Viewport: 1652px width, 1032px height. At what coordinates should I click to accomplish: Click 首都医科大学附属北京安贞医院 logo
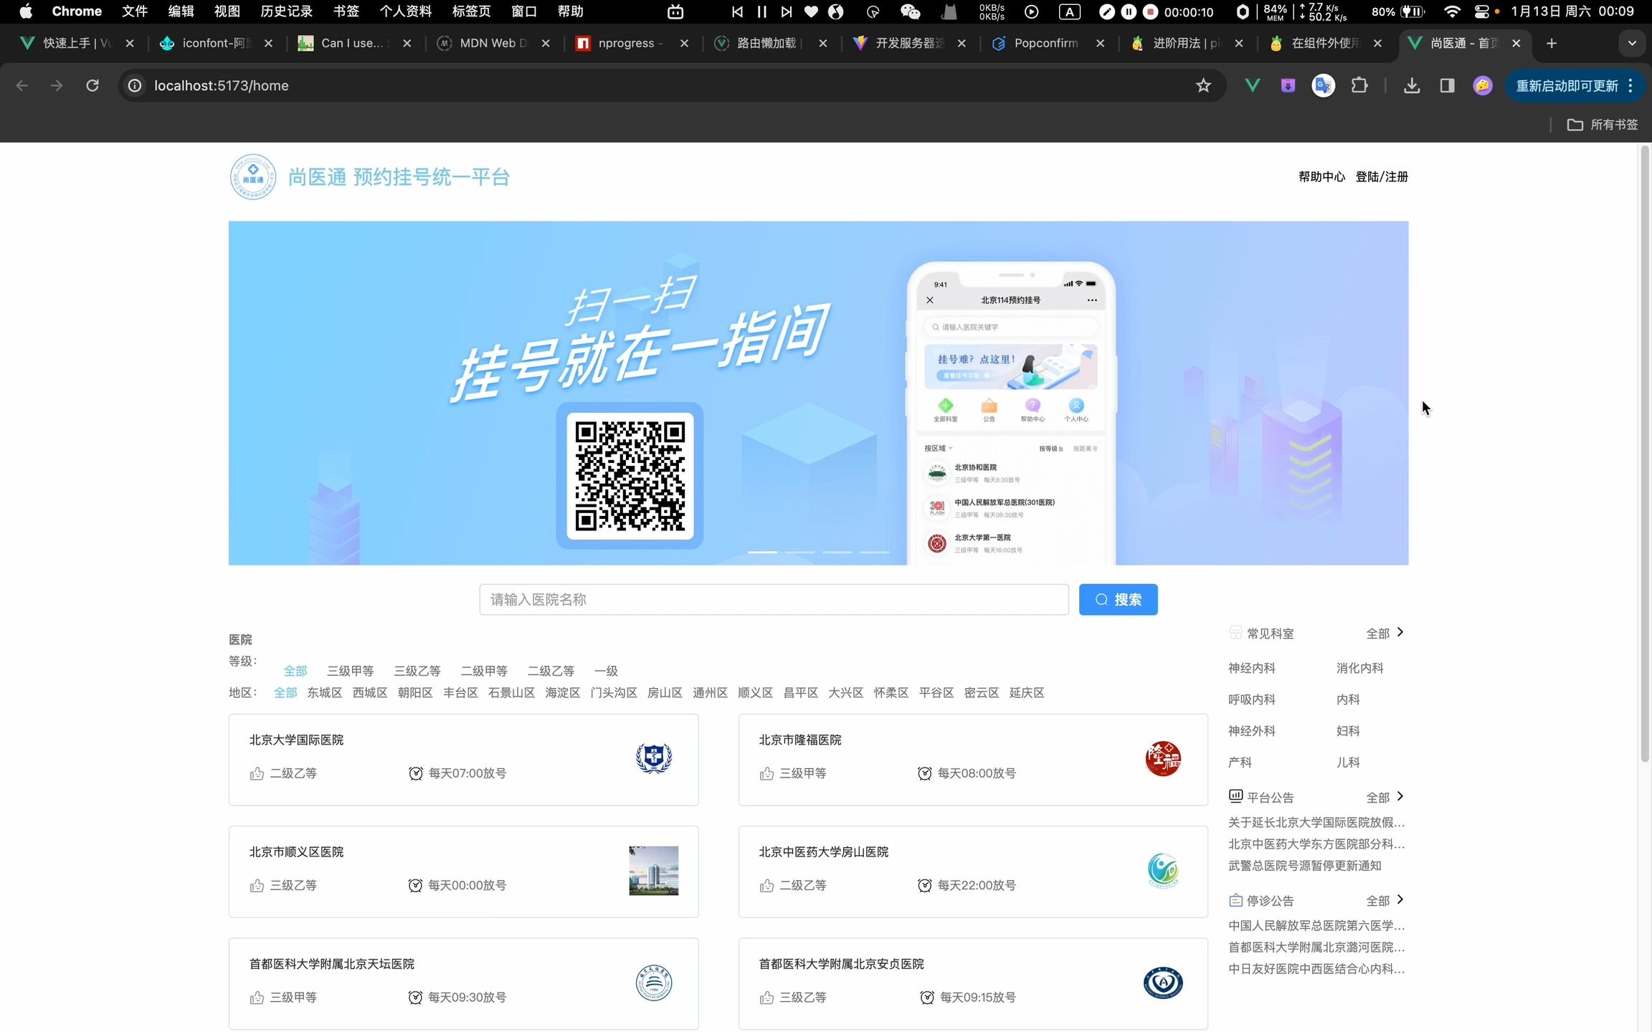[x=1163, y=983]
